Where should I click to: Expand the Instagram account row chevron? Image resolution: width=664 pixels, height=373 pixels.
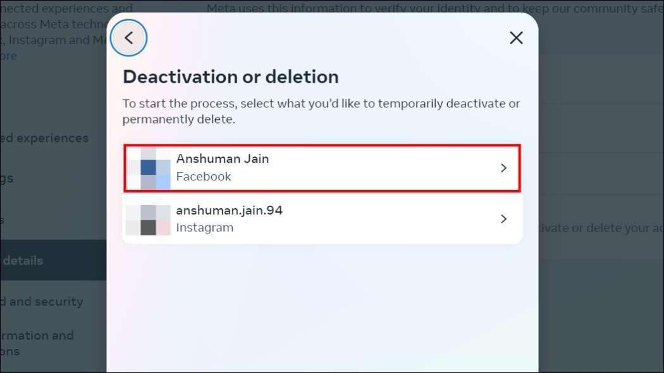click(x=503, y=219)
